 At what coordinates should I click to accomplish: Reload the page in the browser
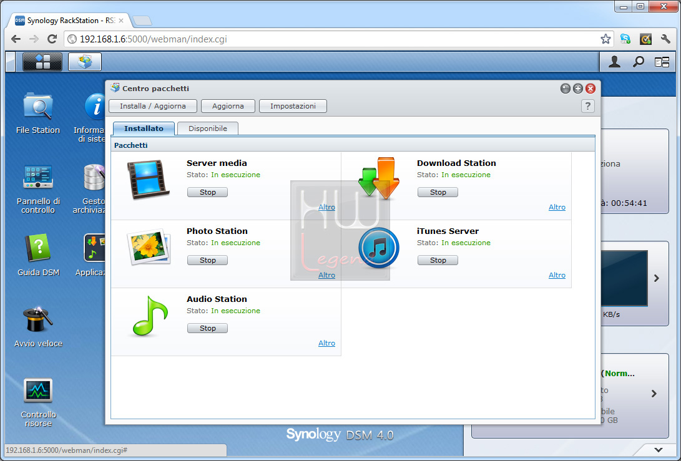(52, 39)
